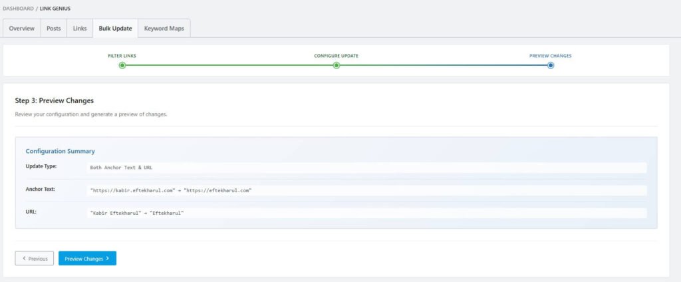Switch to the Posts tab
Image resolution: width=681 pixels, height=282 pixels.
[x=53, y=28]
